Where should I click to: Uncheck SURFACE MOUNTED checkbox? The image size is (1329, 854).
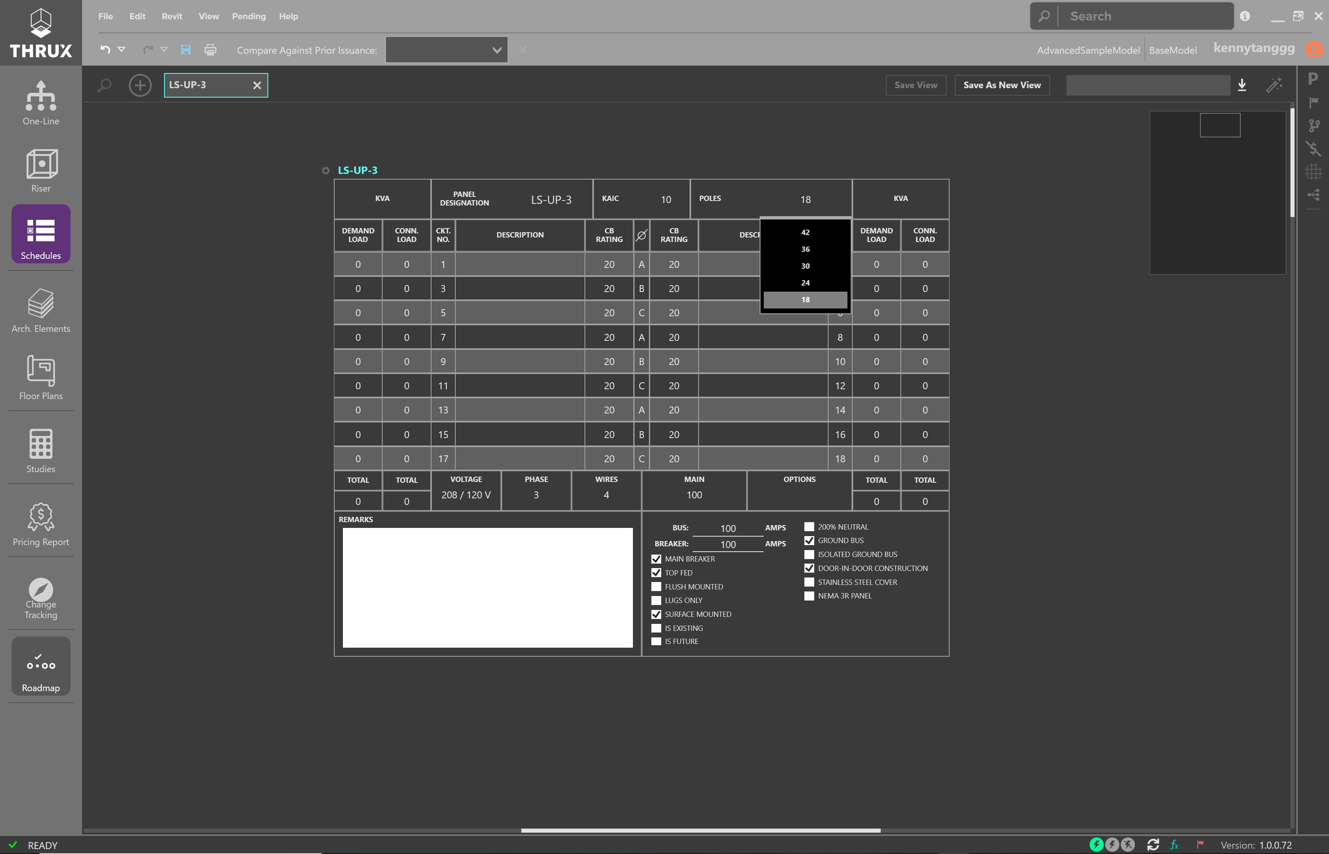point(656,614)
